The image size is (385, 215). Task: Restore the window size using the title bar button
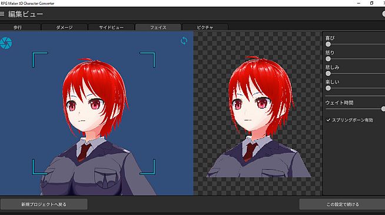click(371, 3)
